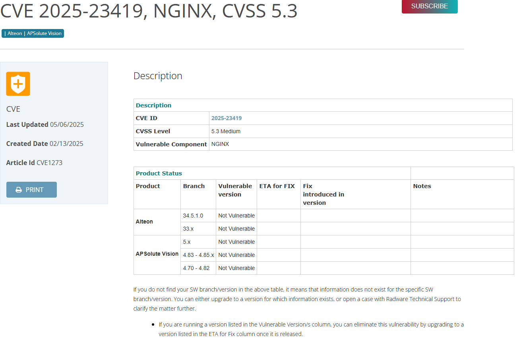The height and width of the screenshot is (340, 519).
Task: Click the Created Date 02/13/2025 text
Action: point(45,144)
